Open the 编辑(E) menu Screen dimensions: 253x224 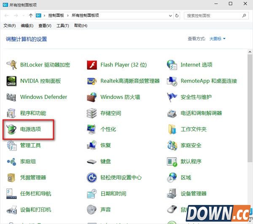27,26
